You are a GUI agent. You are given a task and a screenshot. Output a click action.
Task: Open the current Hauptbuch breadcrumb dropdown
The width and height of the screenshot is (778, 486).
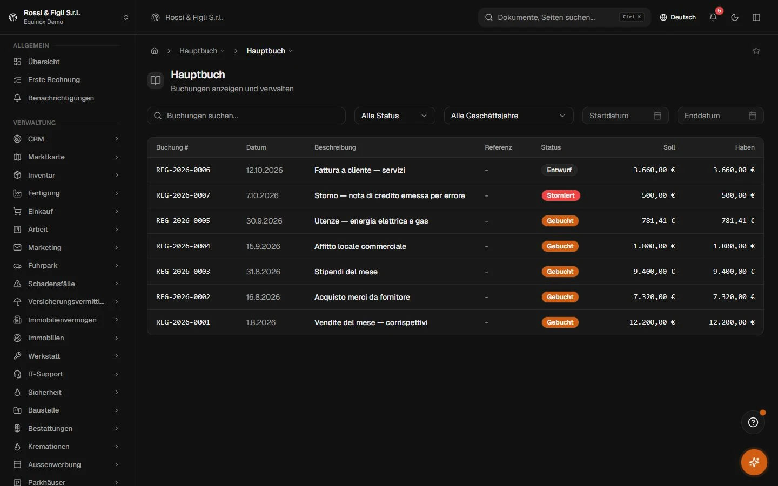270,51
